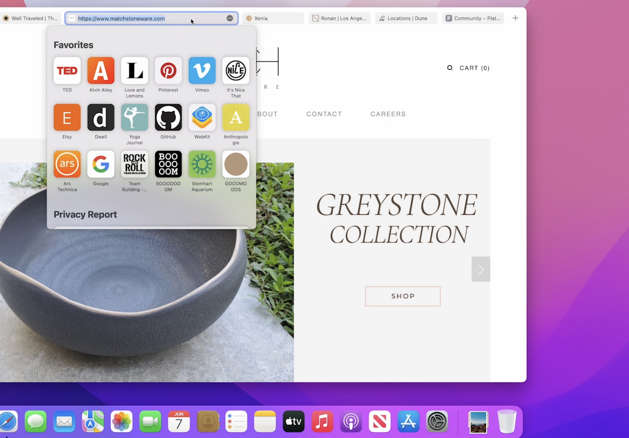Open the Ars Technica favorite
The height and width of the screenshot is (438, 629).
[67, 164]
